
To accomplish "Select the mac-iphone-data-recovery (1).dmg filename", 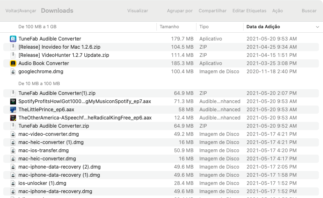I will [x=59, y=175].
